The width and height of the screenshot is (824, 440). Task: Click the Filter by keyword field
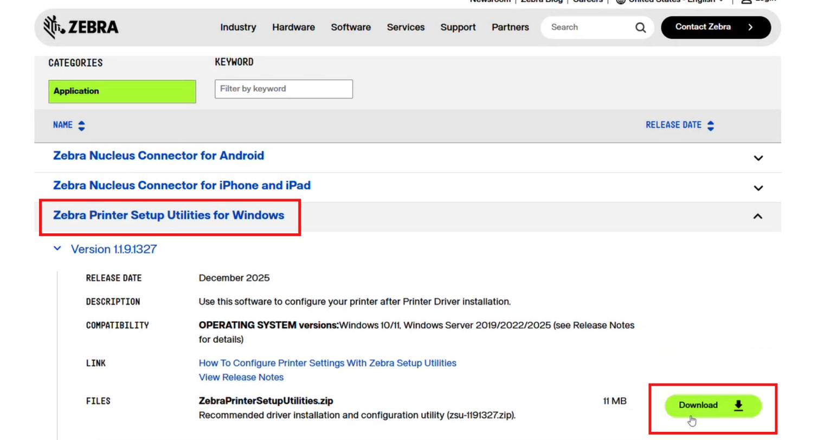284,89
